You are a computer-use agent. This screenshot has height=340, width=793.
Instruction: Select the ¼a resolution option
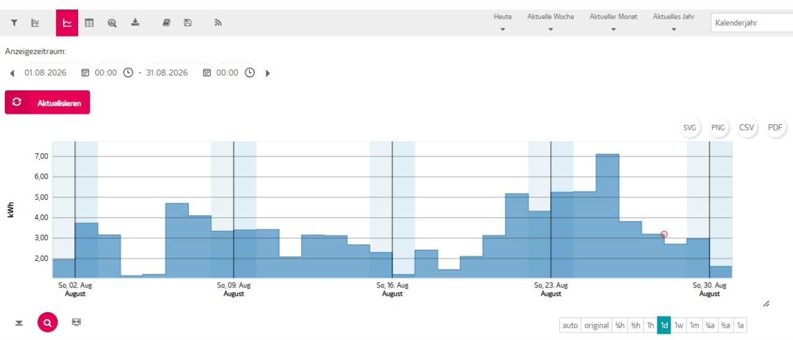[x=711, y=325]
